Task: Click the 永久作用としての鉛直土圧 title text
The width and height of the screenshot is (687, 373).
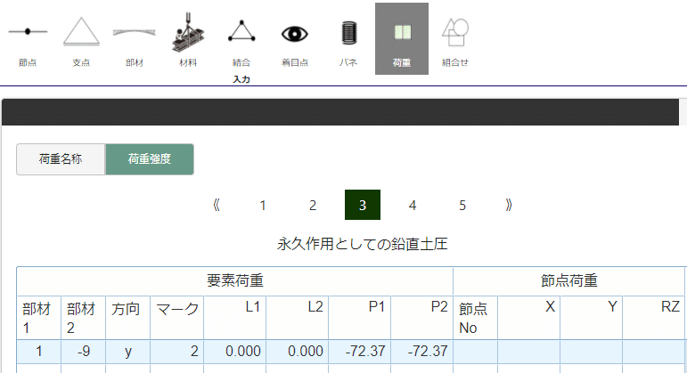Action: click(x=363, y=244)
